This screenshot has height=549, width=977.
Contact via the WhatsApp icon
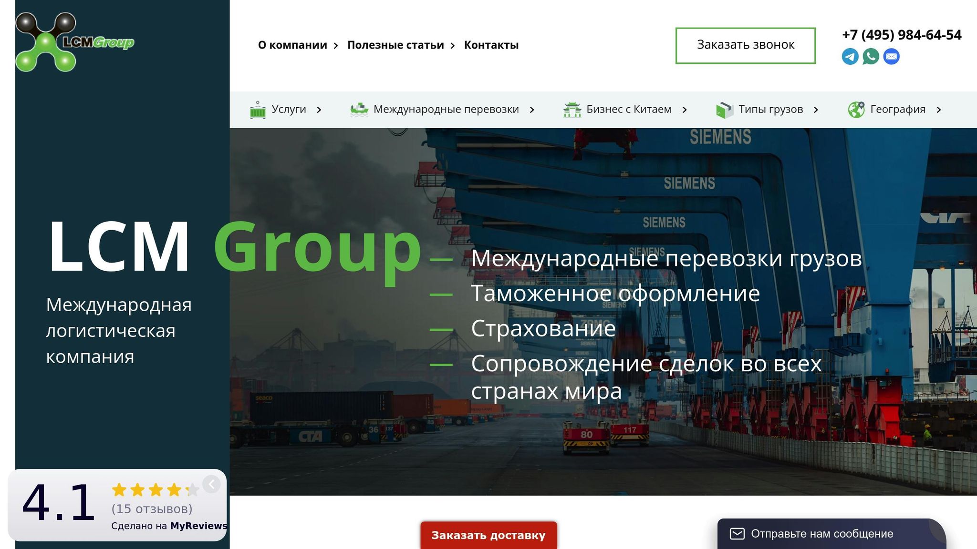pyautogui.click(x=871, y=56)
